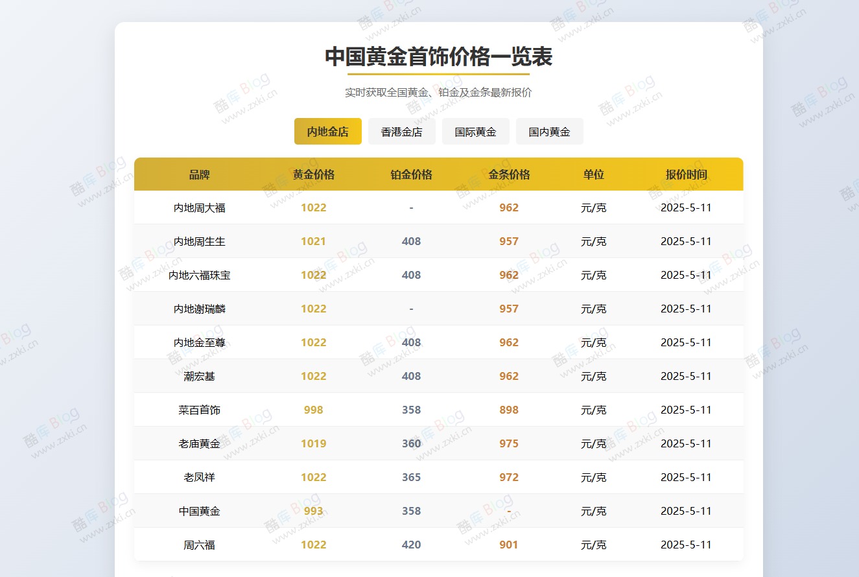Switch to the 香港金店 tab
The image size is (859, 577).
[x=401, y=131]
